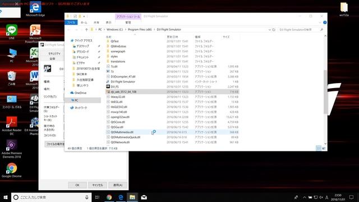The width and height of the screenshot is (359, 202).
Task: Open the Microsoft Edge desktop shortcut
Action: (x=35, y=10)
